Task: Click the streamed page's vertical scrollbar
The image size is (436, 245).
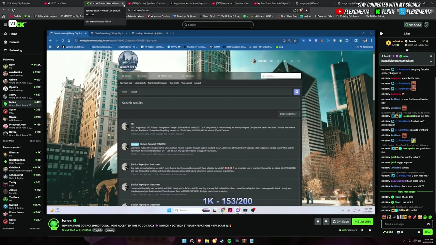Action: click(x=374, y=77)
